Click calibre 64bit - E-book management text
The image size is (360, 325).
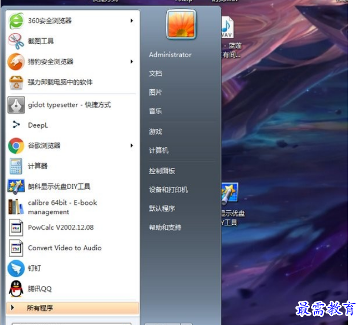click(x=62, y=207)
